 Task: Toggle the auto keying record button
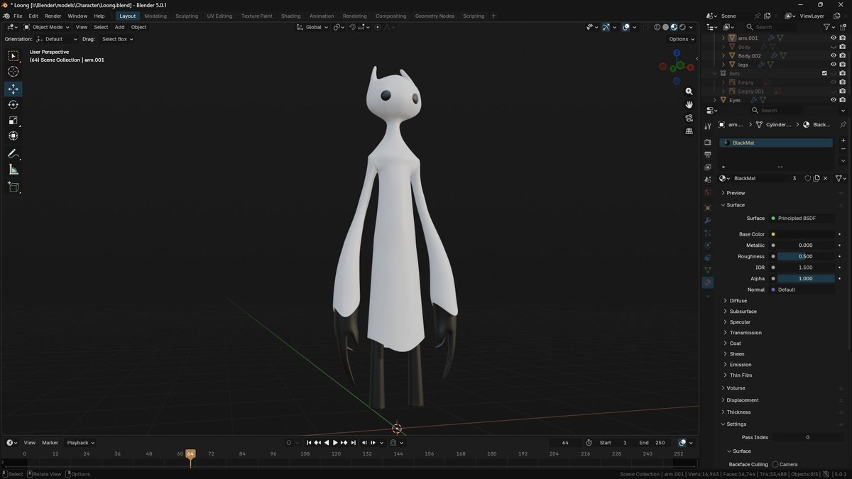pos(289,443)
